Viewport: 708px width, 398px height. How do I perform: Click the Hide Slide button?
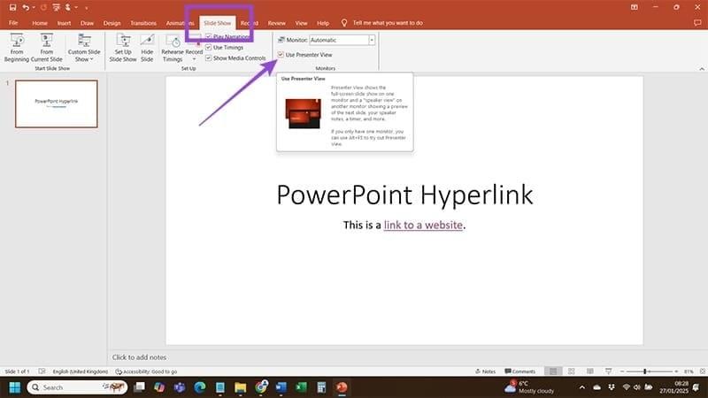(x=147, y=48)
